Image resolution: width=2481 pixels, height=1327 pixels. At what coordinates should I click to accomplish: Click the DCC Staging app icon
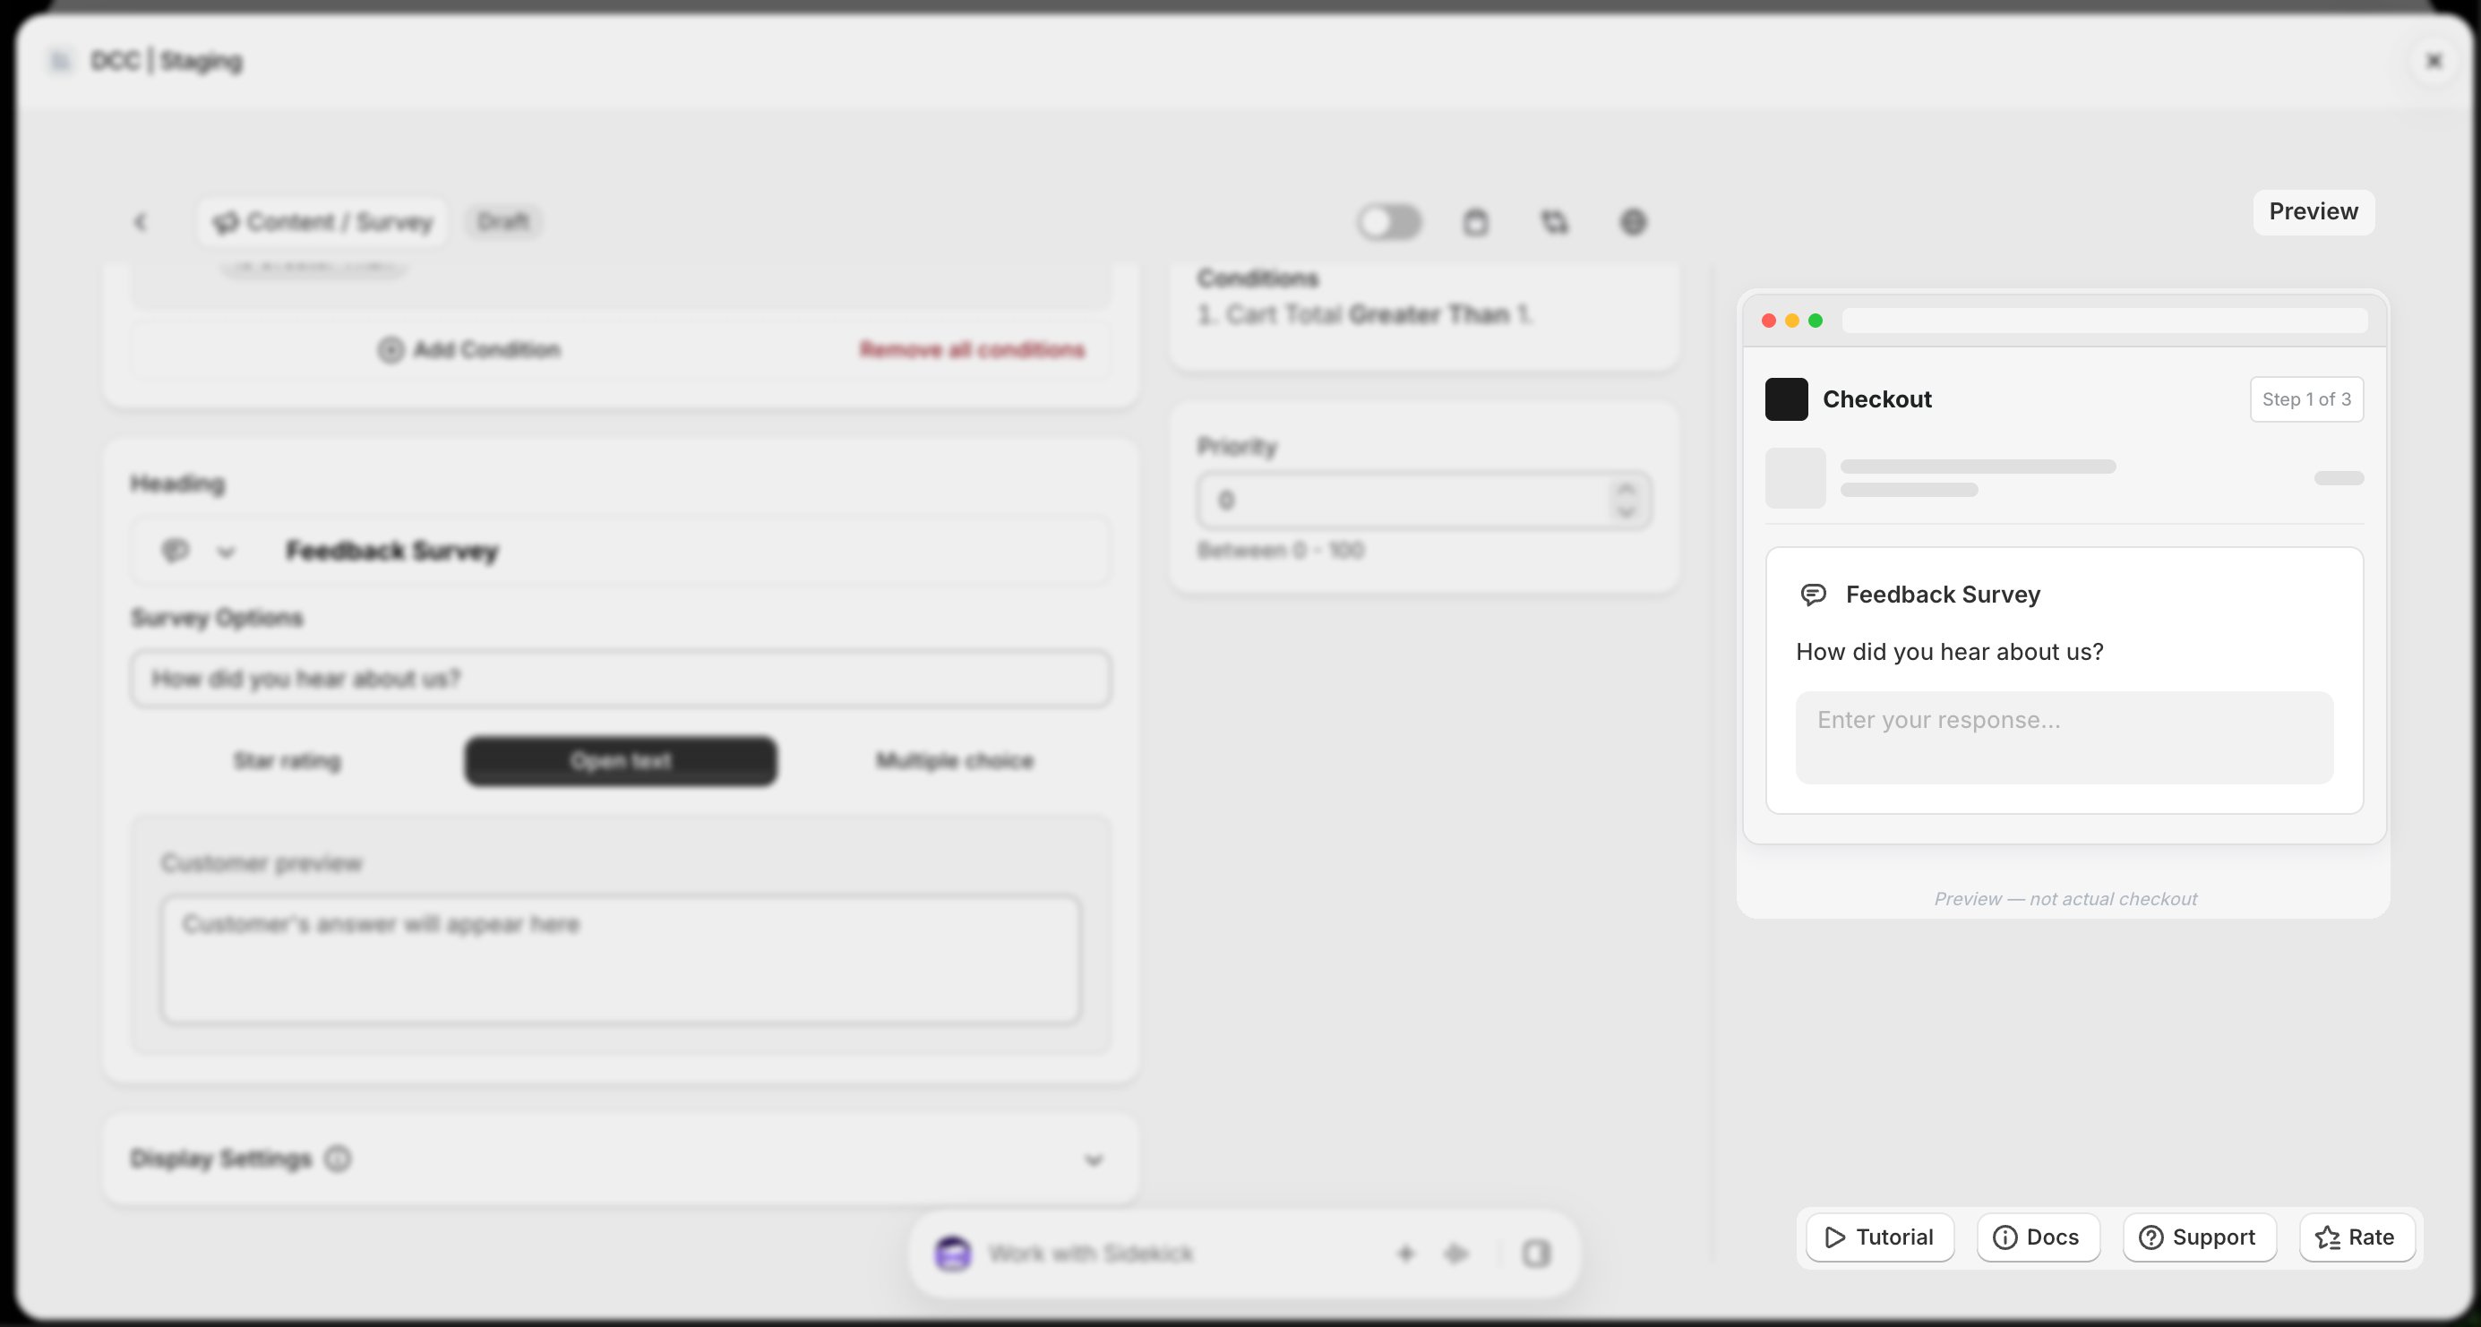click(61, 62)
